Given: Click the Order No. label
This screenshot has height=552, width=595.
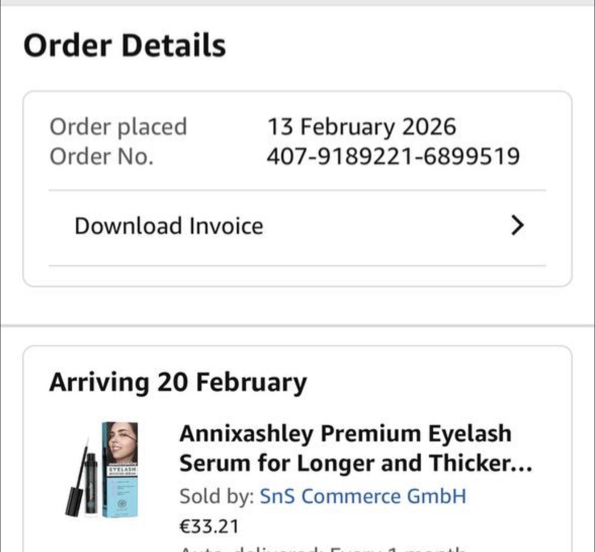Looking at the screenshot, I should (101, 157).
